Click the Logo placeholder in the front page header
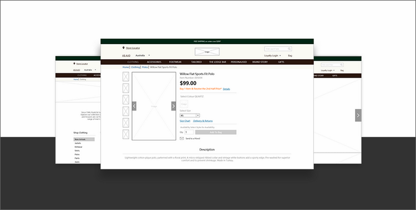 click(x=207, y=51)
